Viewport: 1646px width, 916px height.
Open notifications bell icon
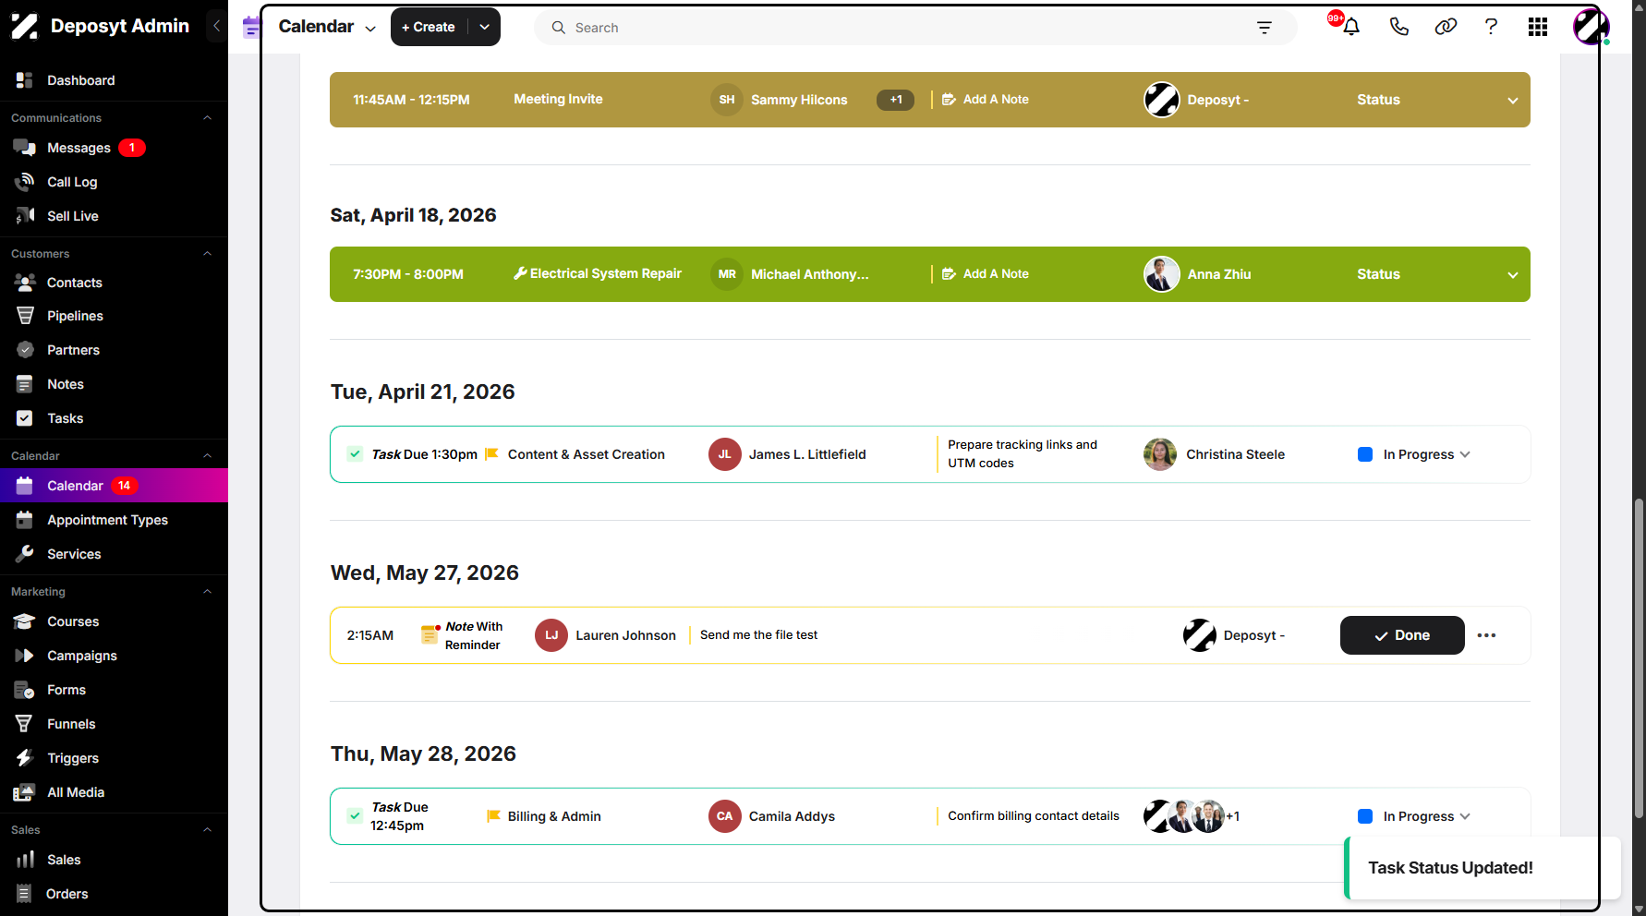(1351, 27)
